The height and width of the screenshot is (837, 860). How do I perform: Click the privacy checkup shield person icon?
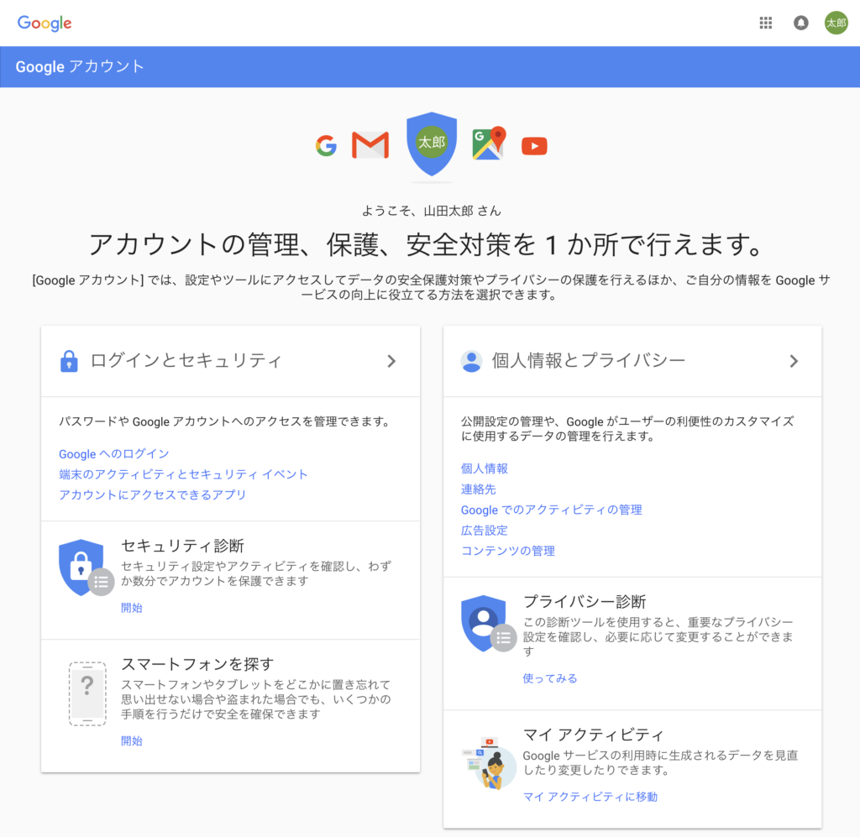[488, 624]
